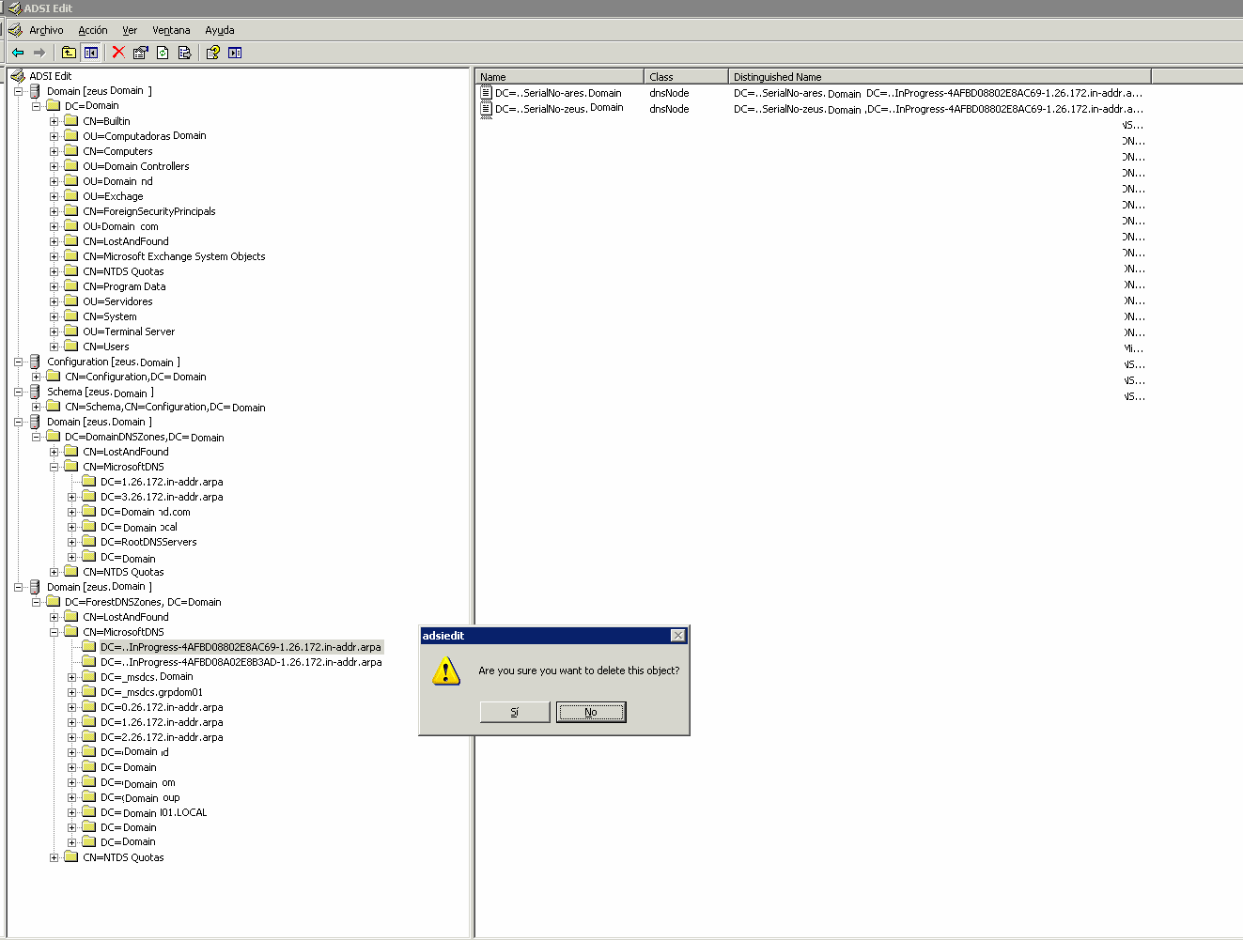Image resolution: width=1243 pixels, height=940 pixels.
Task: Select the InProgress-4AFBD08A02E8B3AD tree item
Action: (x=241, y=662)
